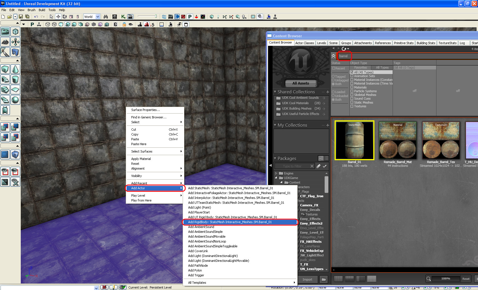478x290 pixels.
Task: Check the Sound Cues filter box
Action: click(352, 98)
